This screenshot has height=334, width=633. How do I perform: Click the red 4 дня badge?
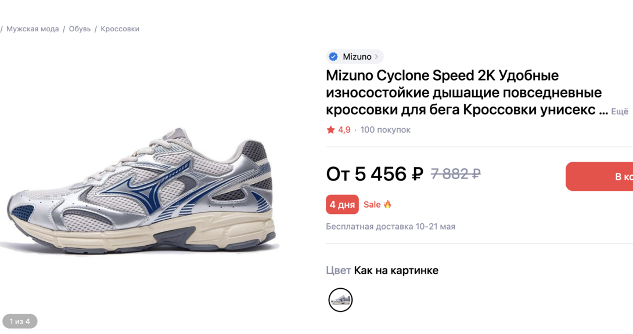pos(342,205)
